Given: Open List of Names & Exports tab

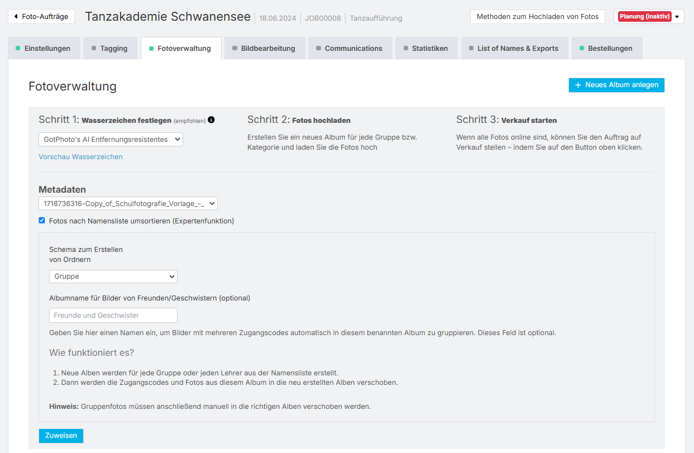Looking at the screenshot, I should pyautogui.click(x=515, y=49).
